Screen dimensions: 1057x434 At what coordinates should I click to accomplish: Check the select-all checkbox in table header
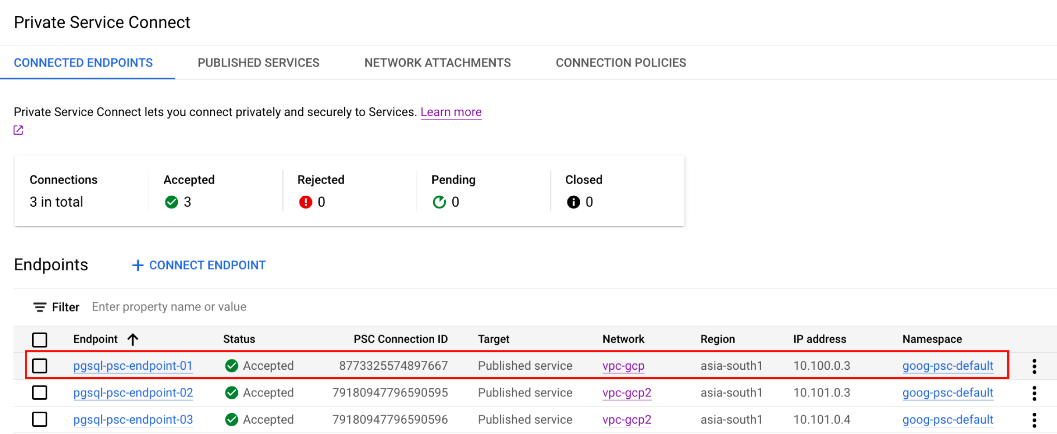click(40, 340)
